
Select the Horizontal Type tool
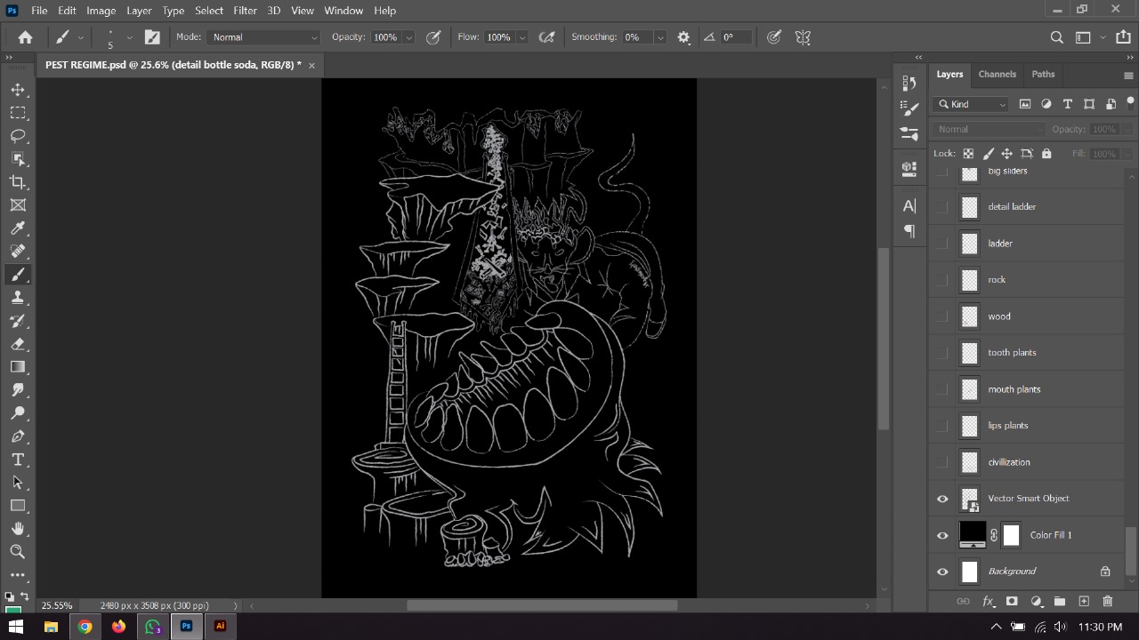tap(17, 460)
